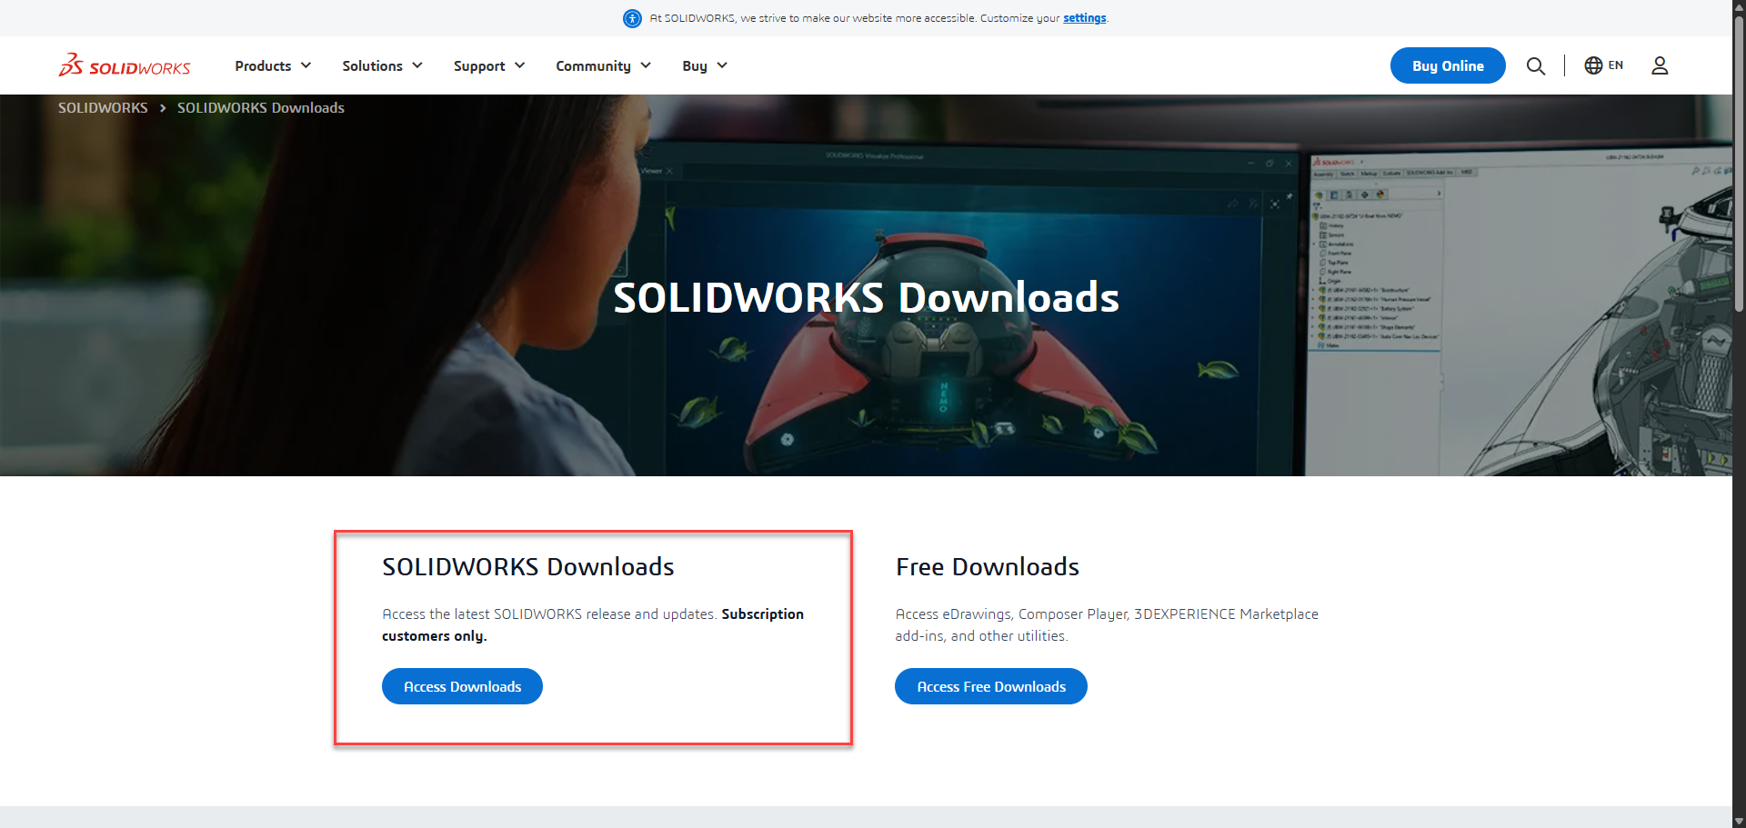Screen dimensions: 1746x828
Task: Click the Access Free Downloads button
Action: coord(990,686)
